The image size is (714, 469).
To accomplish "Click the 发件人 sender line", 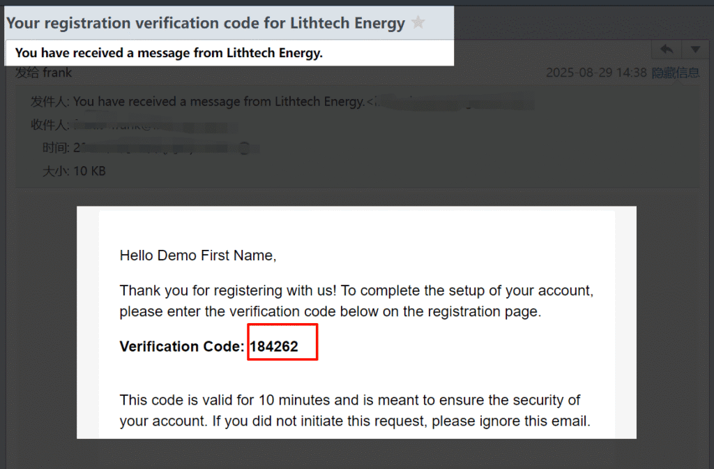I will [x=209, y=102].
